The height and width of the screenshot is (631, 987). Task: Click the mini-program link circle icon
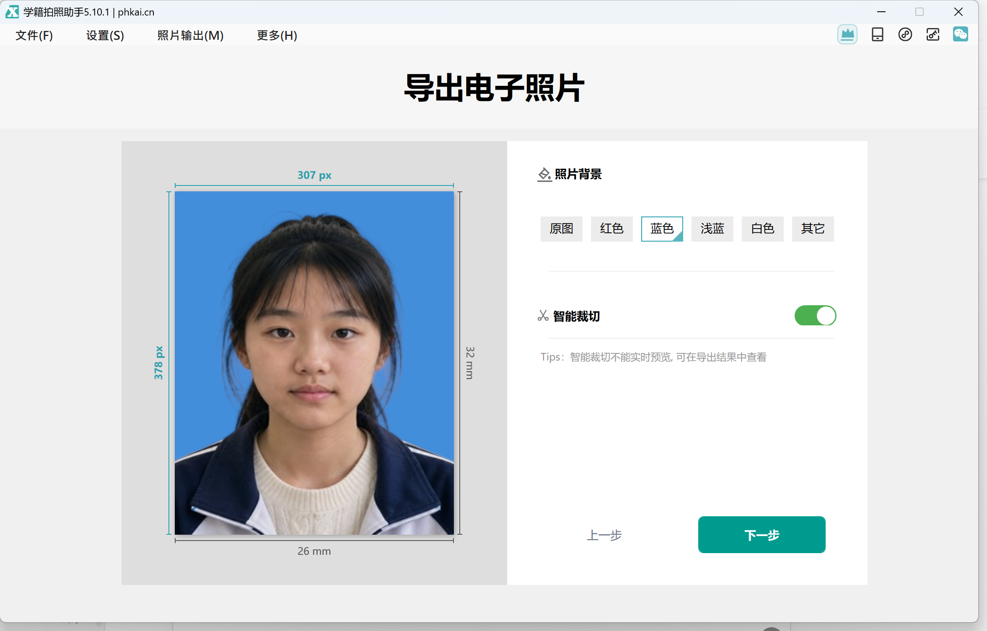coord(905,34)
